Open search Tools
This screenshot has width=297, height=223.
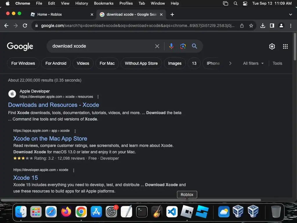277,63
